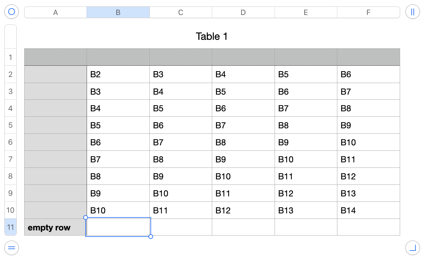
Task: Select the cell with B13 in row 9
Action: [368, 193]
